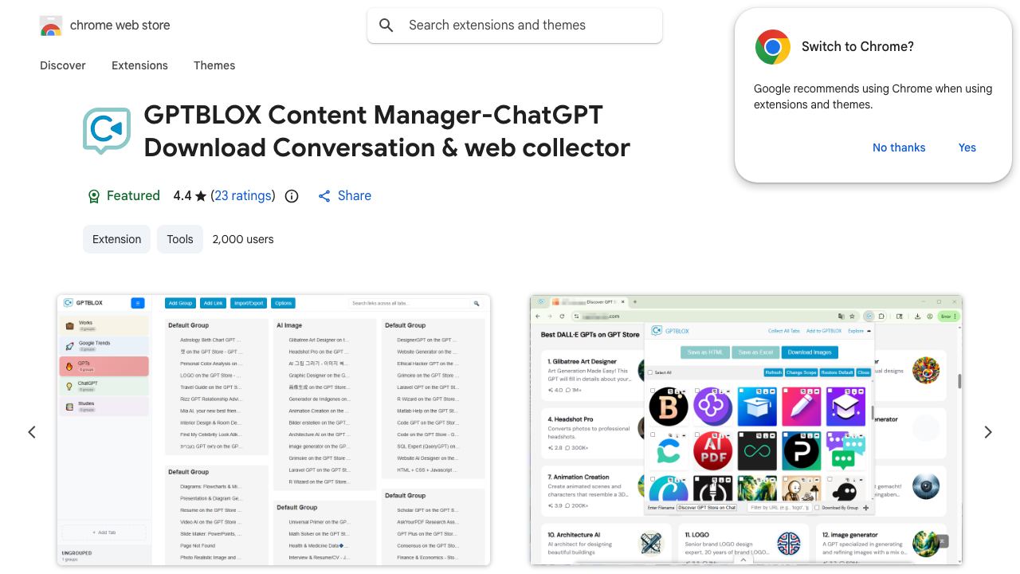Viewport: 1020px width, 574px height.
Task: Open the Extensions tab
Action: [139, 65]
